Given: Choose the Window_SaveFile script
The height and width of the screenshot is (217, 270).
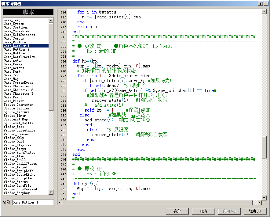Looking at the screenshot, I should [26, 185].
